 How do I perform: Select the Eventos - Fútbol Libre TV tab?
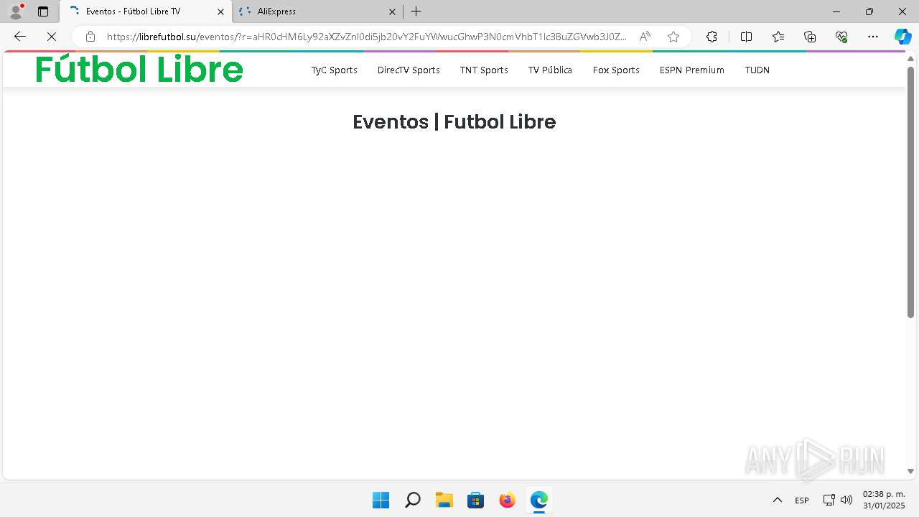[x=146, y=11]
